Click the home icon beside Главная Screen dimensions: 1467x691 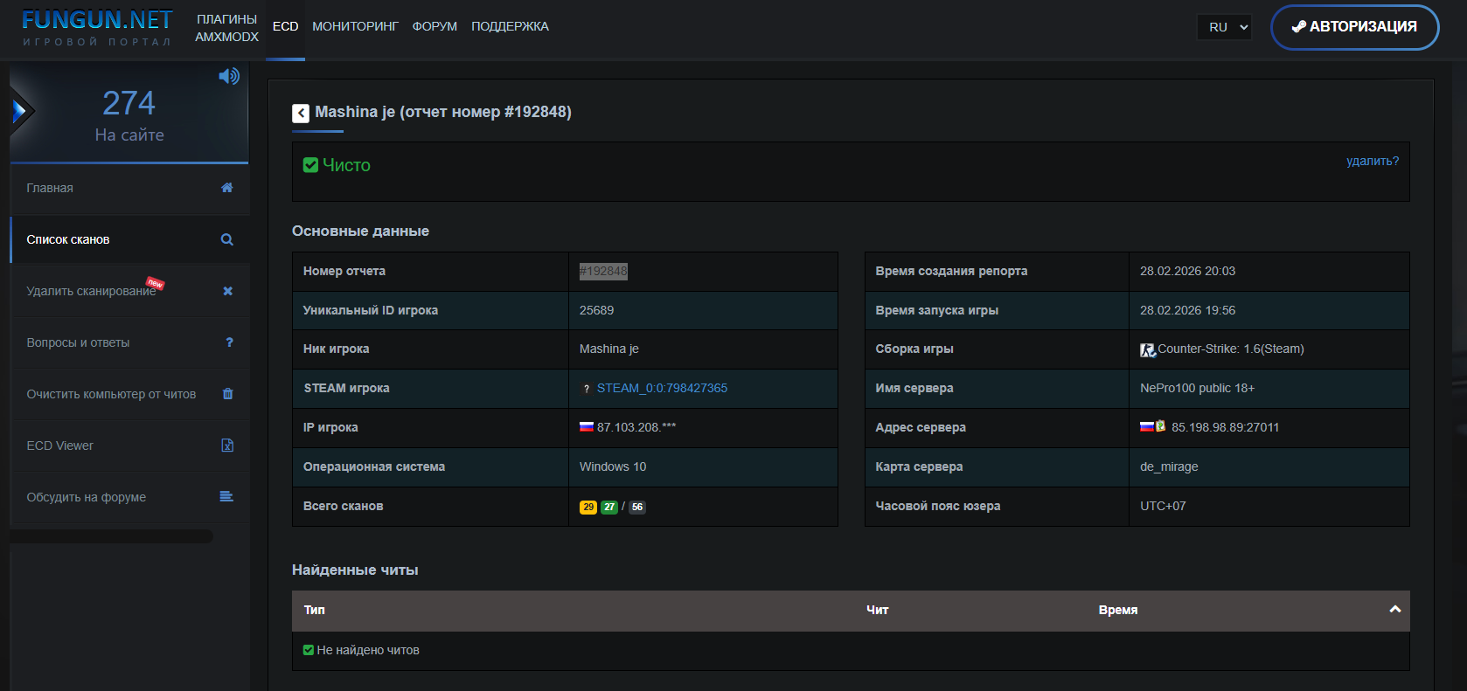pyautogui.click(x=227, y=188)
